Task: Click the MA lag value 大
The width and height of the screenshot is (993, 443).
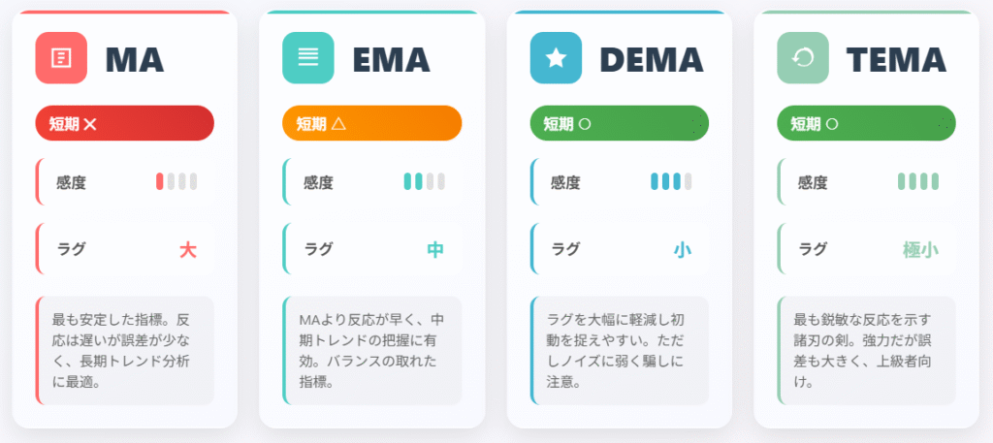Action: pyautogui.click(x=187, y=250)
